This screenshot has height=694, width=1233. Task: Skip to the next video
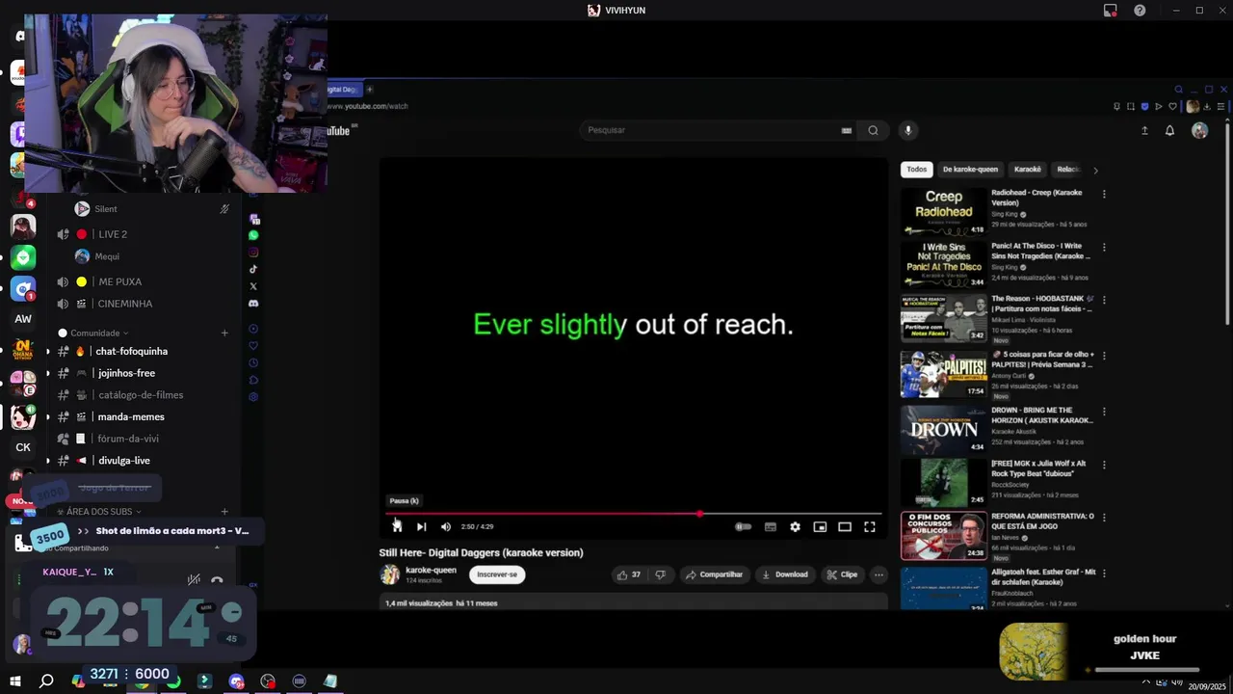[x=421, y=526]
